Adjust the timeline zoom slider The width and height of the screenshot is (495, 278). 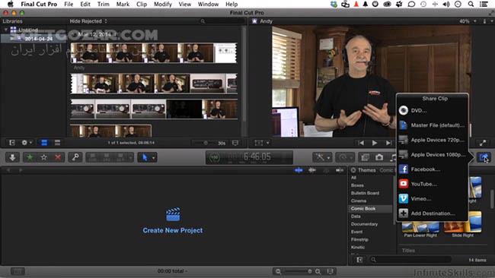[x=299, y=271]
